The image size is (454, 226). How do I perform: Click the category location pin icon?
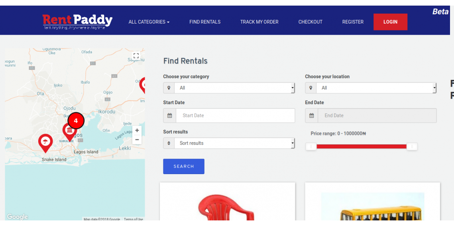pyautogui.click(x=169, y=88)
